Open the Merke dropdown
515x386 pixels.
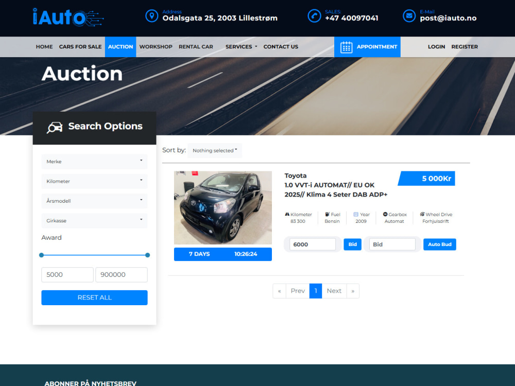(94, 162)
